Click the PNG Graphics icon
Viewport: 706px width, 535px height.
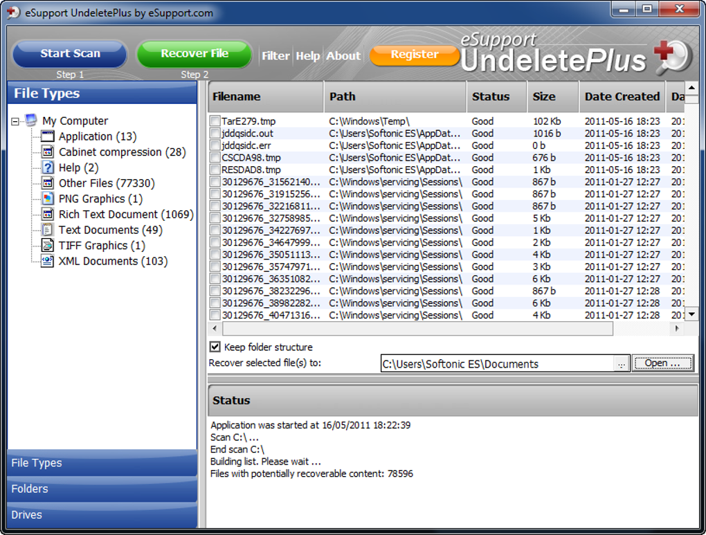click(x=47, y=199)
